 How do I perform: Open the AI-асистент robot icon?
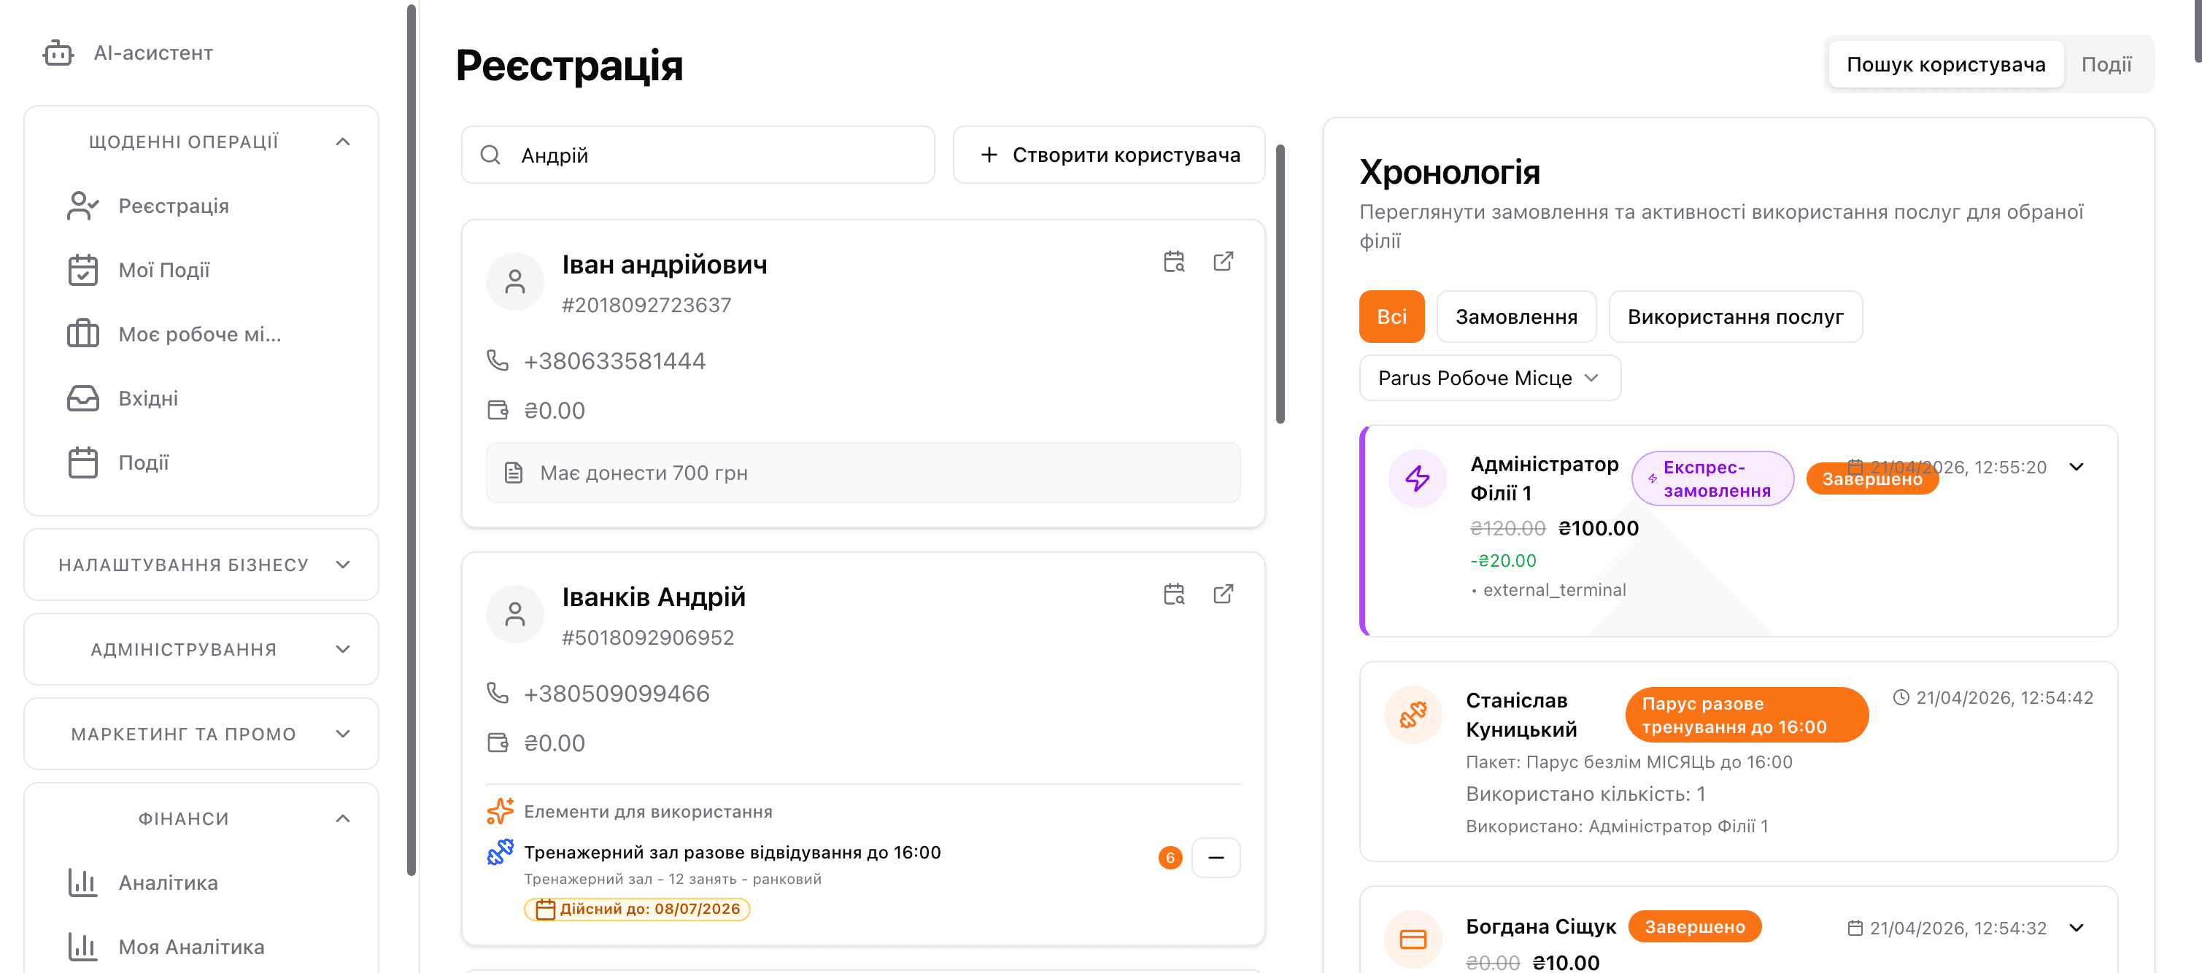click(x=58, y=53)
